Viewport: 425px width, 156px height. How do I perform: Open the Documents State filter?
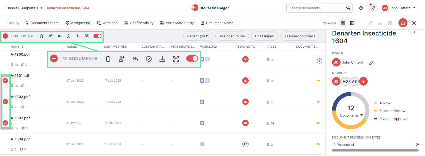pos(42,23)
